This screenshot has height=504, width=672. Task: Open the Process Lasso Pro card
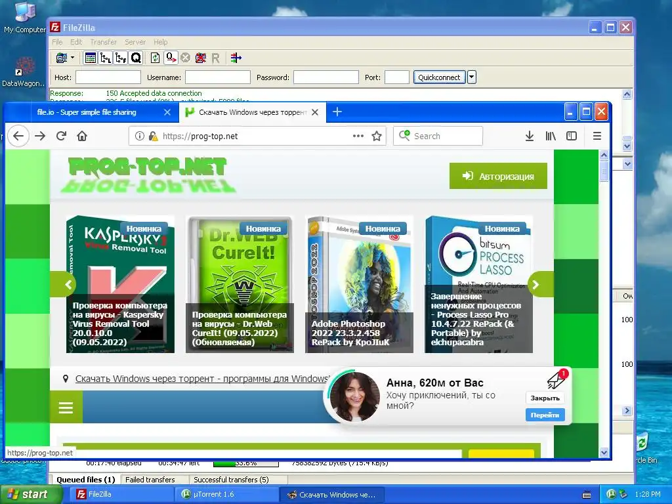point(478,285)
